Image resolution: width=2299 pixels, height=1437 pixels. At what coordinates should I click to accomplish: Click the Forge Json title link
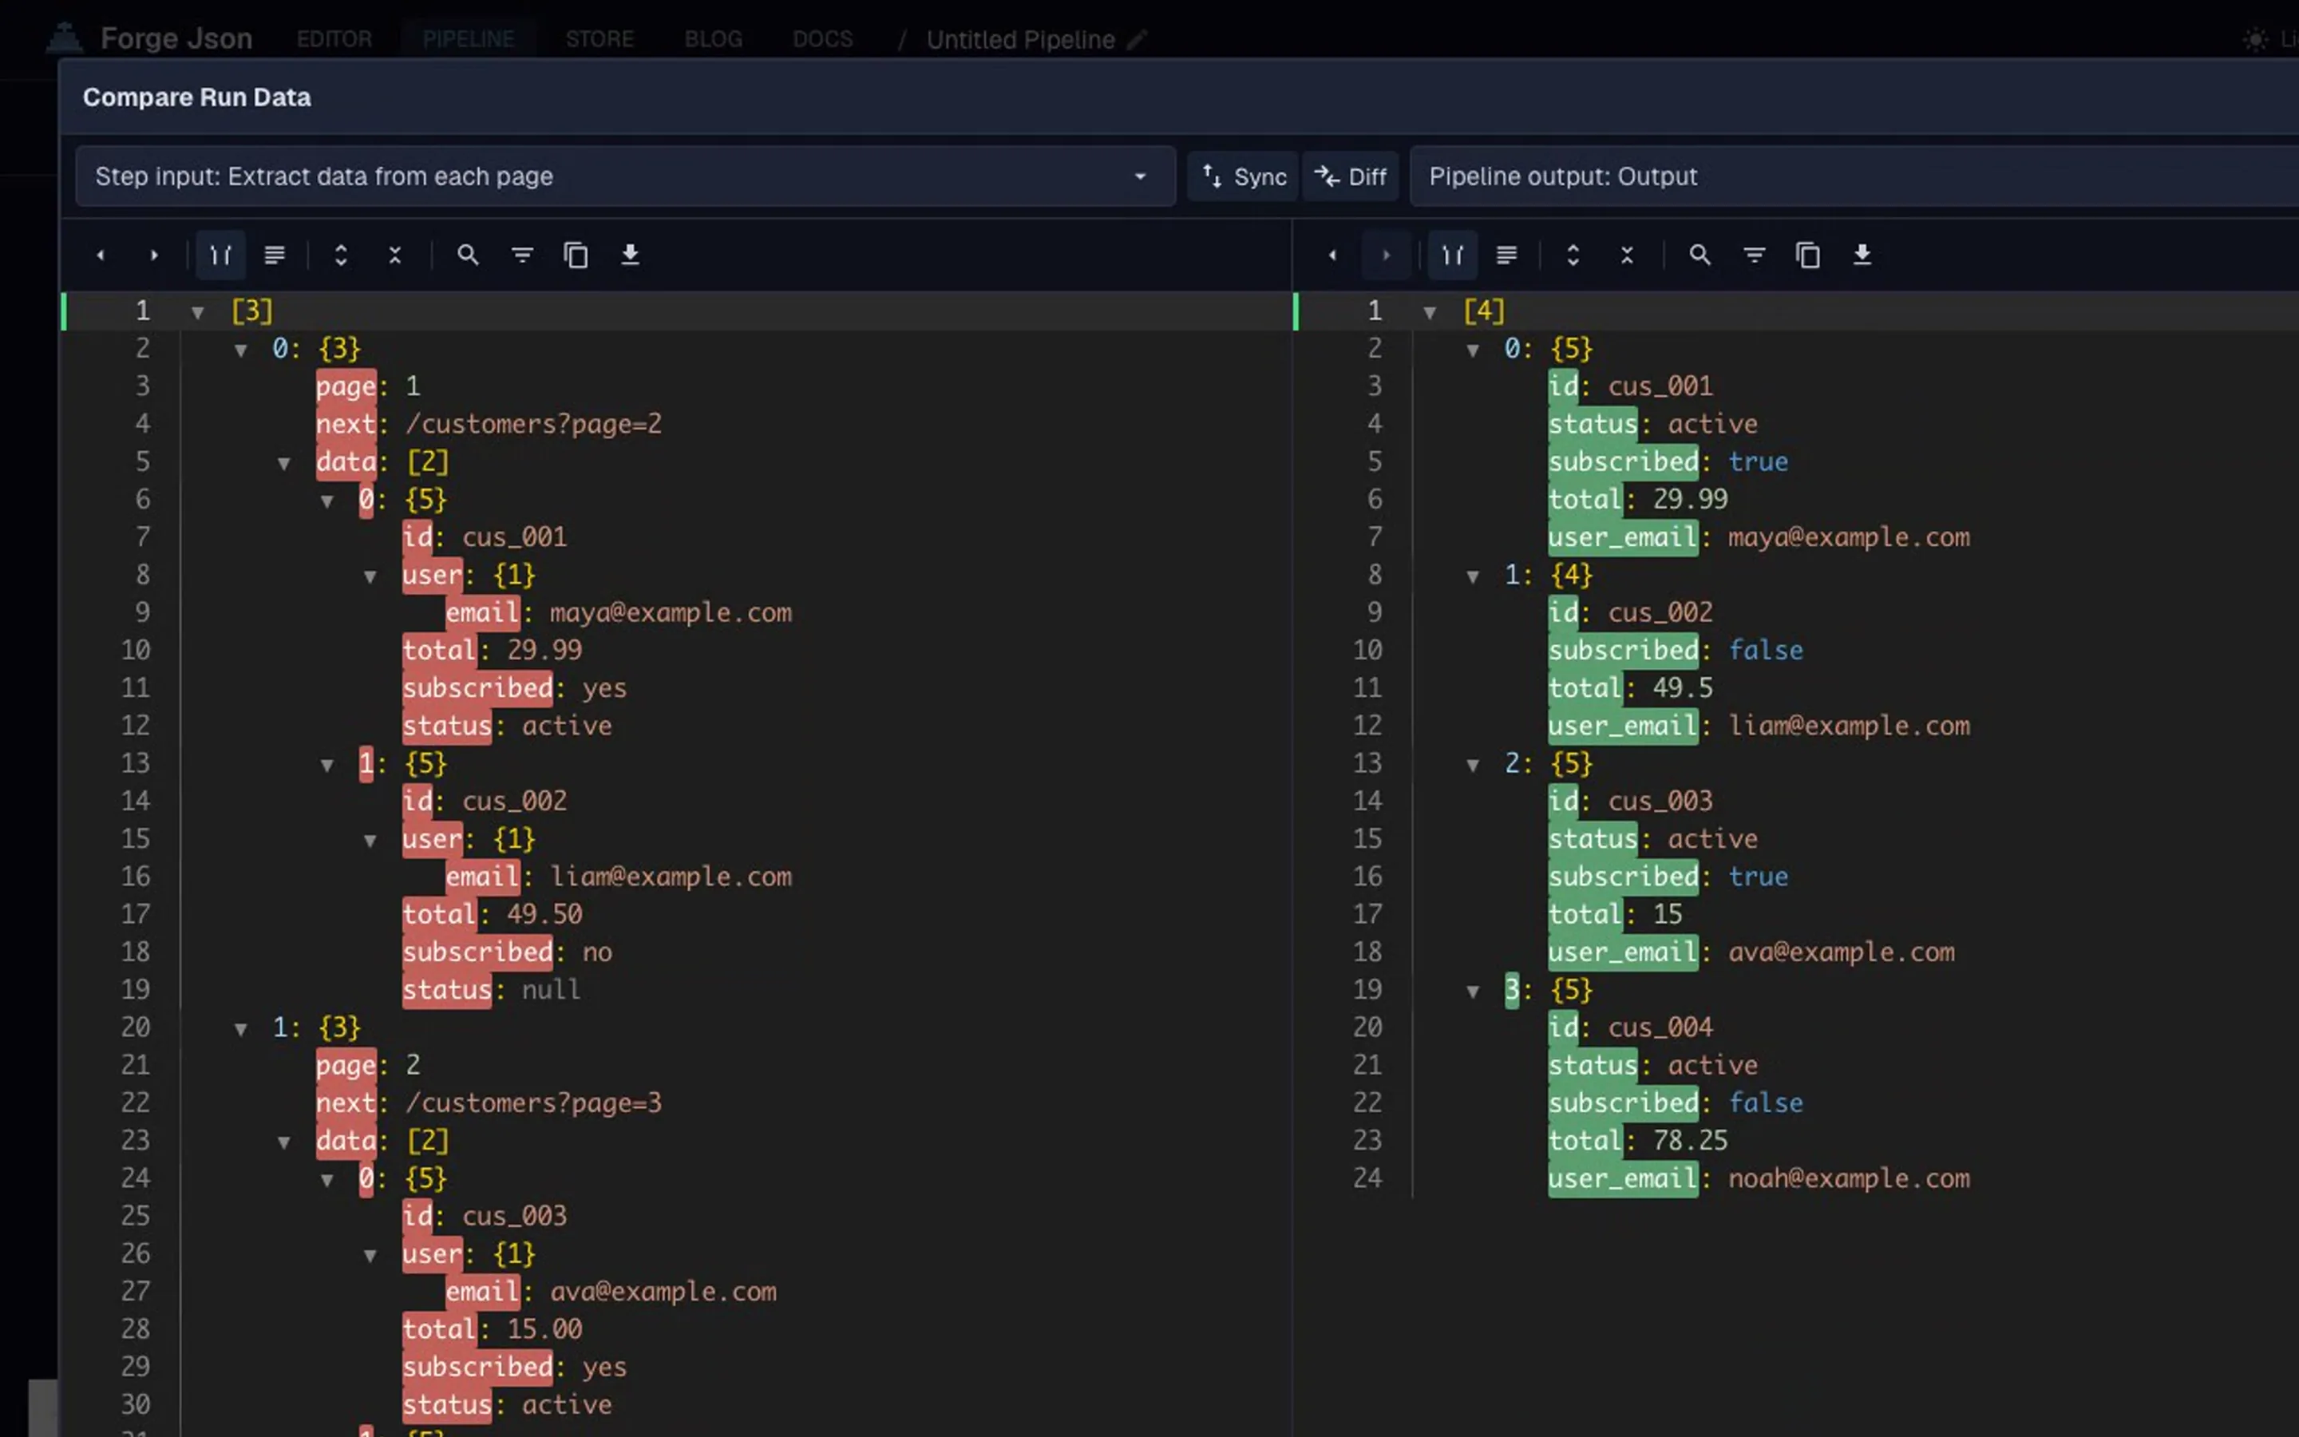[176, 38]
